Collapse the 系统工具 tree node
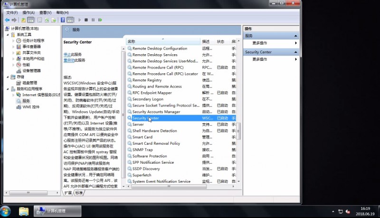 [x=8, y=35]
